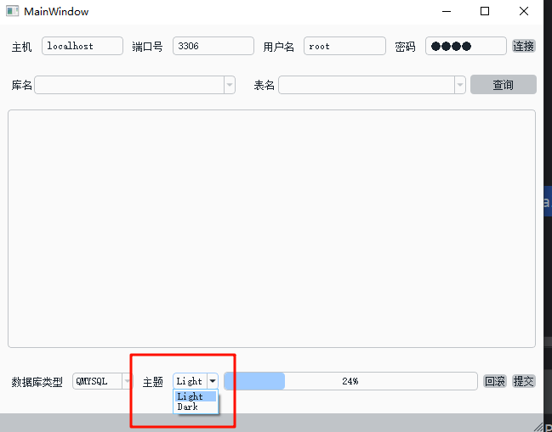
Task: Click the window resize grip corner
Action: [x=538, y=427]
